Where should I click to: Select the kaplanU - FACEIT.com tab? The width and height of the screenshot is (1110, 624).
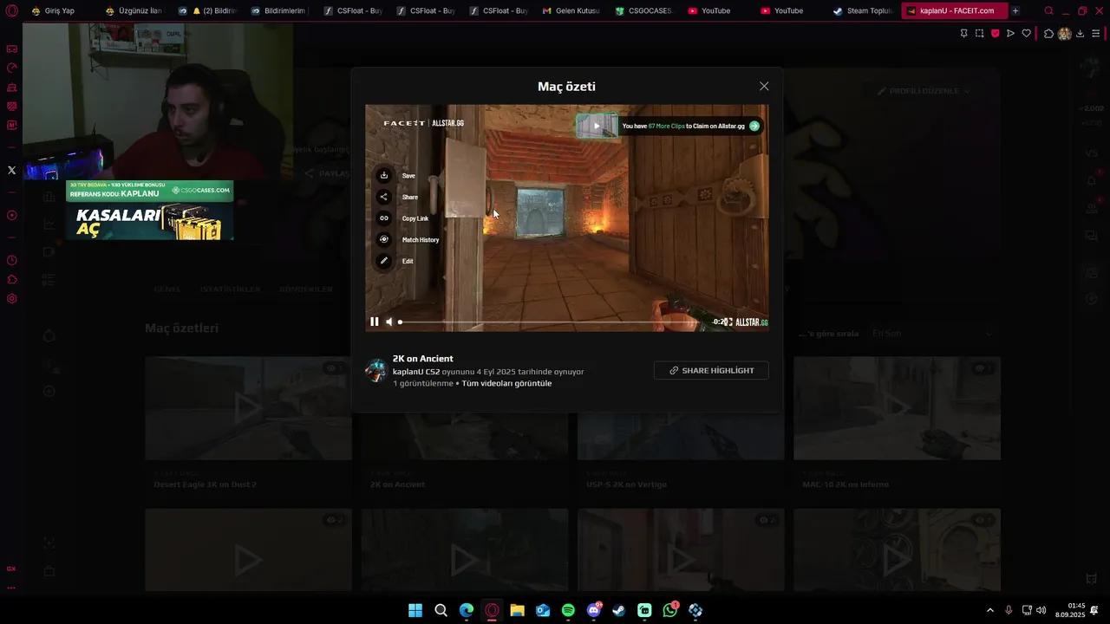coord(954,10)
